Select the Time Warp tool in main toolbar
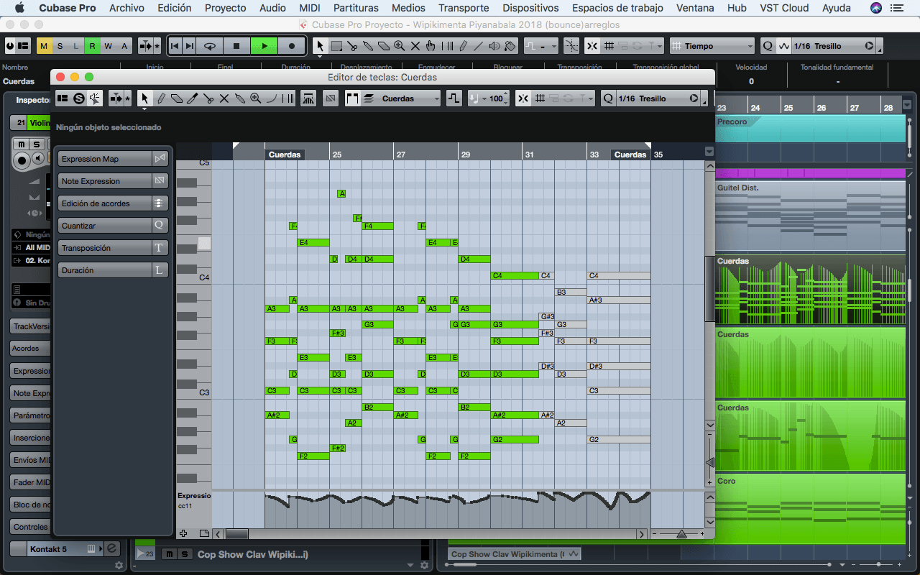The height and width of the screenshot is (575, 920). (x=447, y=46)
